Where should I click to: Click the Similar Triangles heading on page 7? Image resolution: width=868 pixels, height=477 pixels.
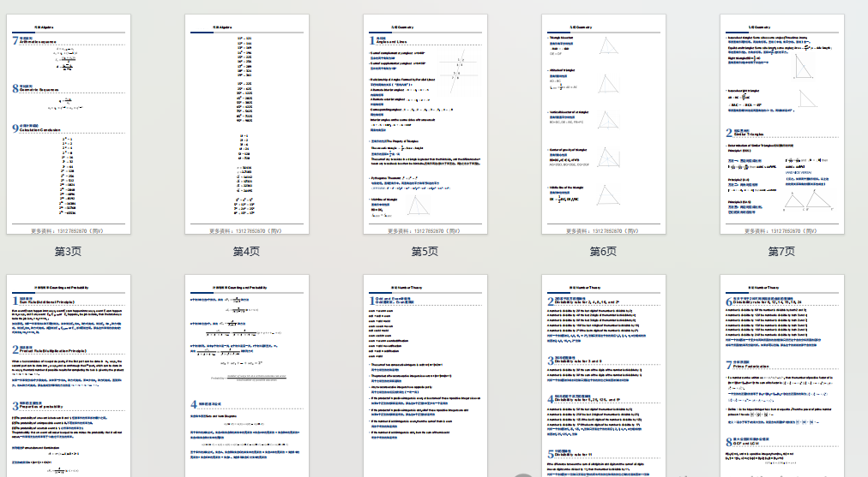(x=746, y=134)
